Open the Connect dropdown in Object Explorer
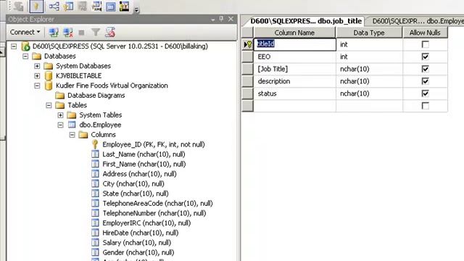Screen dimensions: 464x261 25,32
